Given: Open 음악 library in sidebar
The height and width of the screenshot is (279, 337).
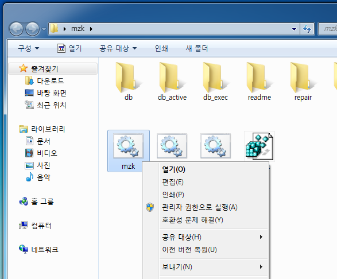Looking at the screenshot, I should coord(44,177).
